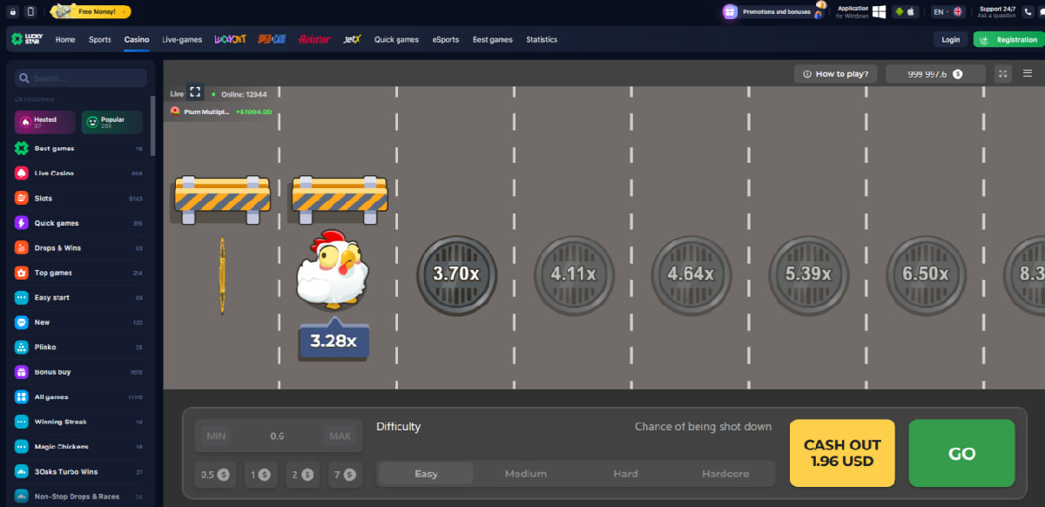Image resolution: width=1045 pixels, height=507 pixels.
Task: Click the game expand-screen icon
Action: 1003,74
